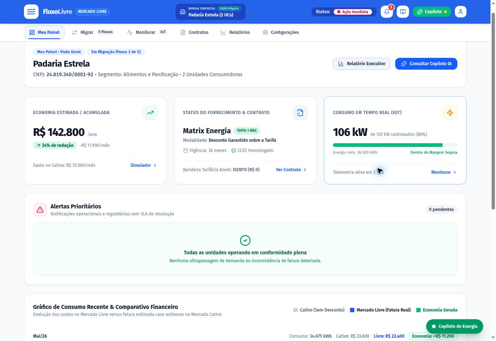The width and height of the screenshot is (496, 341).
Task: Click the Meu Painel dashboard grid icon
Action: [x=32, y=32]
